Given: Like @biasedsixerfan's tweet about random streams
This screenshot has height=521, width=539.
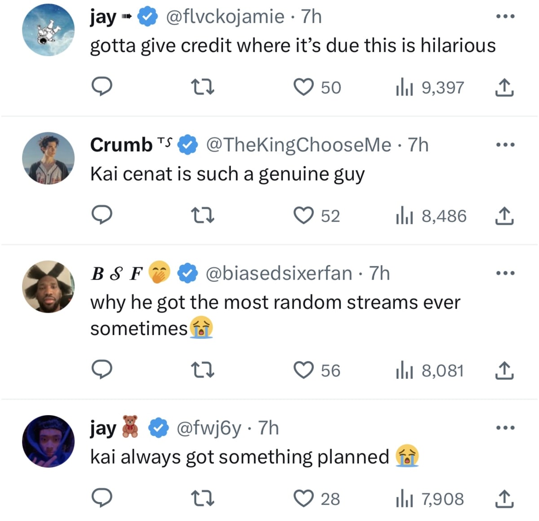Looking at the screenshot, I should tap(305, 370).
